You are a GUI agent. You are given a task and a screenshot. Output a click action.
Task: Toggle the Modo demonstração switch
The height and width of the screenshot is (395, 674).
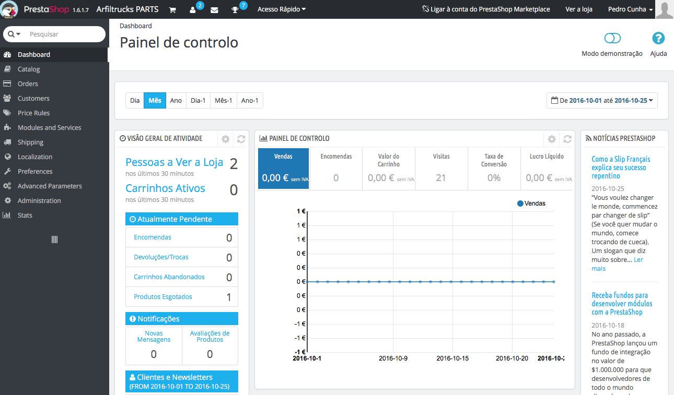(612, 38)
